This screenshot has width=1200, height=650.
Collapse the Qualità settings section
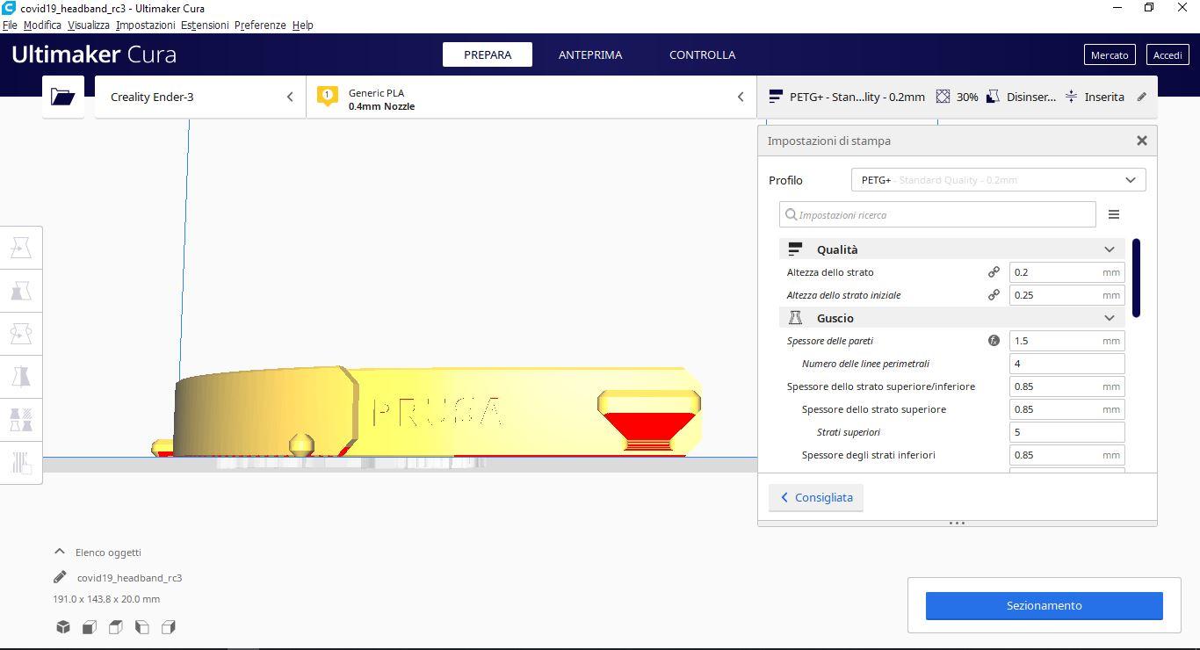(x=1110, y=249)
